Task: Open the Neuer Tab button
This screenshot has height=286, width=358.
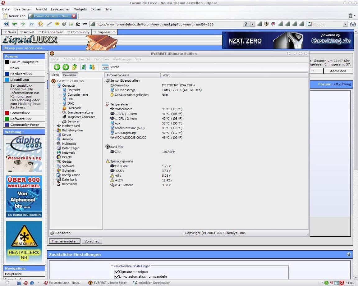Action: coord(14,16)
